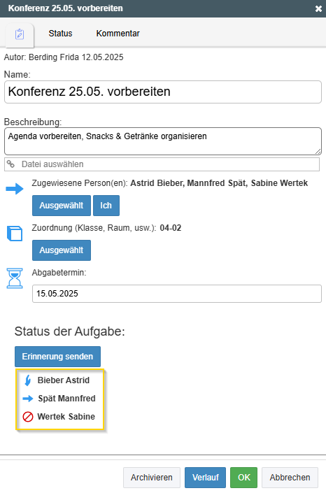Viewport: 326px width, 493px height.
Task: Click into the Beschreibung text area
Action: point(163,141)
